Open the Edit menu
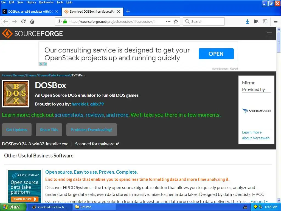 (x=12, y=2)
